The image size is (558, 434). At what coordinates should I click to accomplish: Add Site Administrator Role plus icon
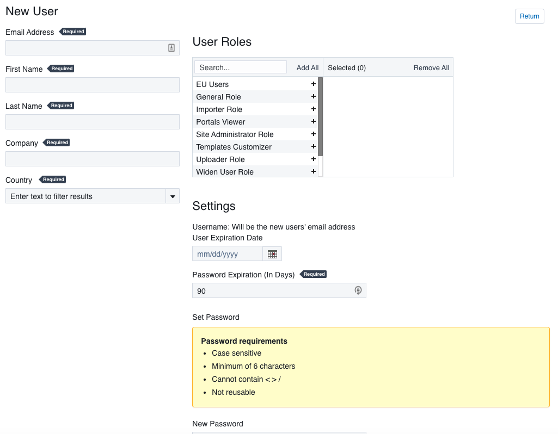click(313, 134)
